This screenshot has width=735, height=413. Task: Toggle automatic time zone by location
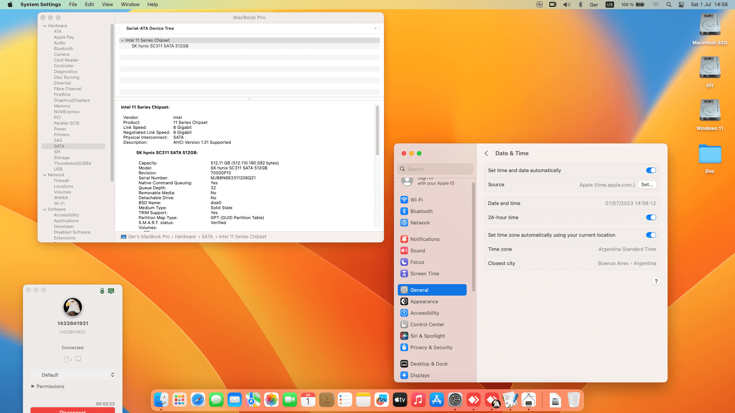click(651, 235)
